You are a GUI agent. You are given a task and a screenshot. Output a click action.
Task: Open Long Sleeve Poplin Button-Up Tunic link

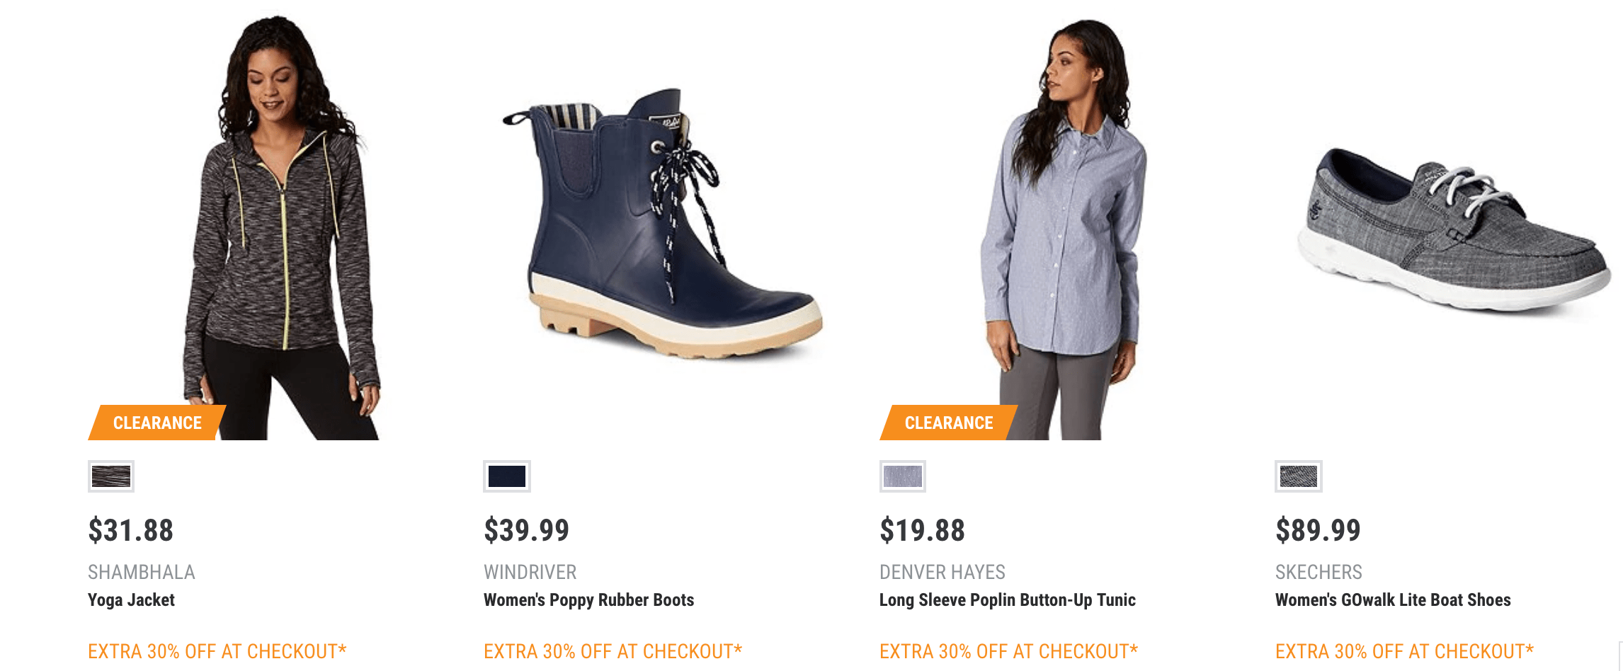(x=1007, y=600)
